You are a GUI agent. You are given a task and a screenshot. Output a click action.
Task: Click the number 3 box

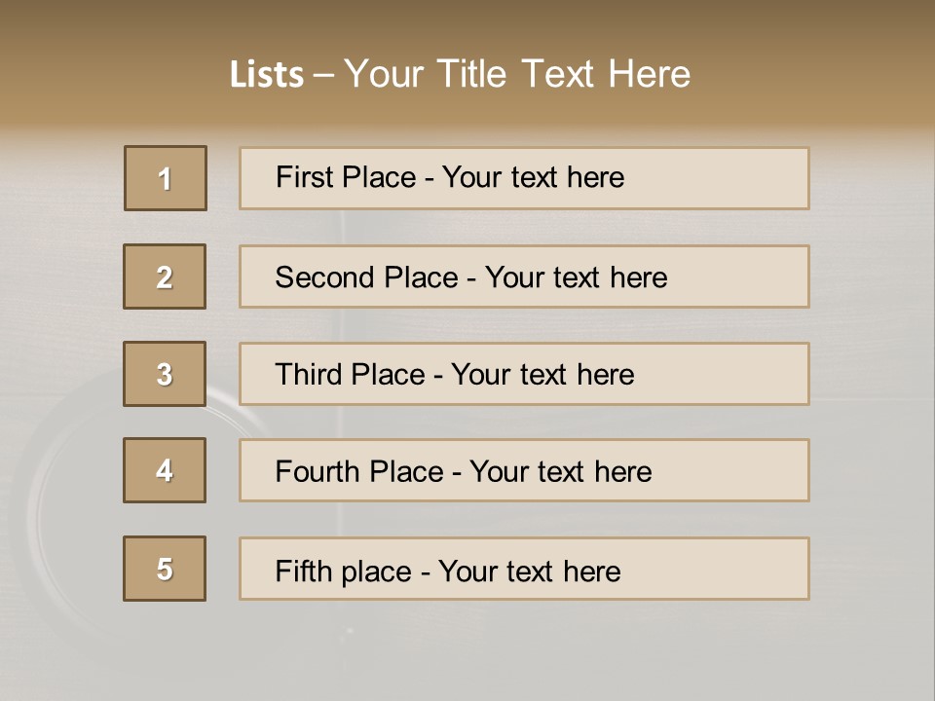coord(165,374)
